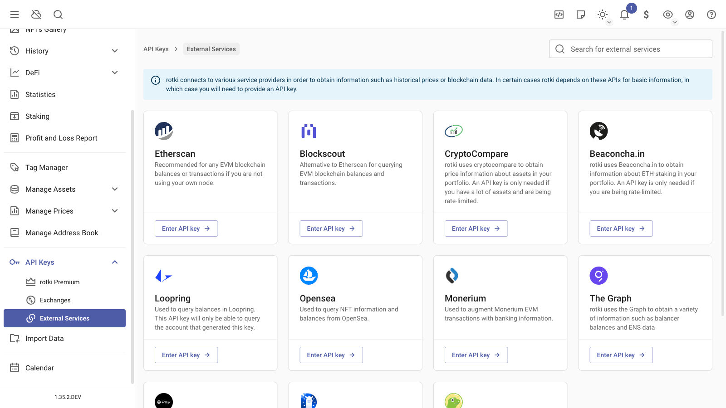726x408 pixels.
Task: Click the API Keys key icon
Action: tap(15, 262)
